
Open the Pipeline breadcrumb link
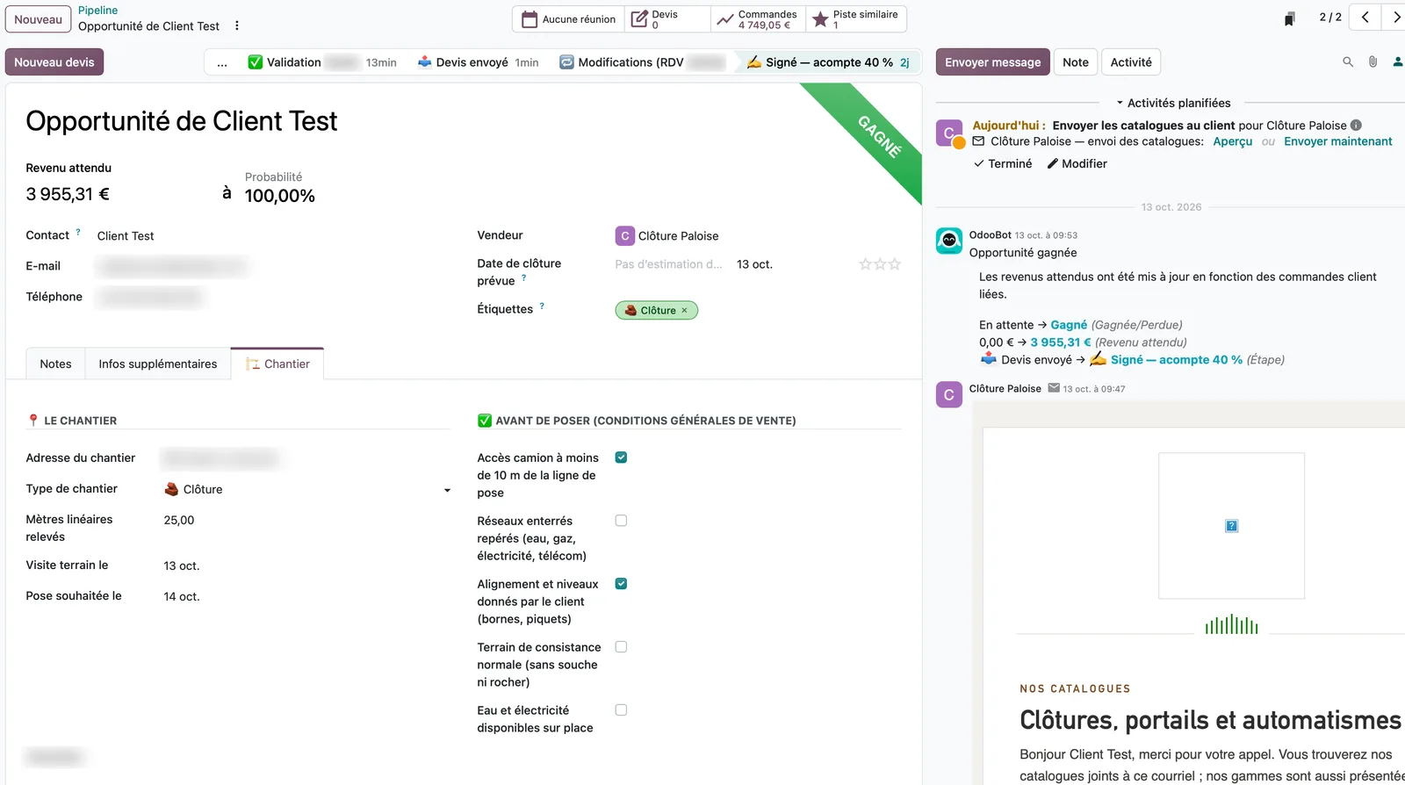point(97,11)
